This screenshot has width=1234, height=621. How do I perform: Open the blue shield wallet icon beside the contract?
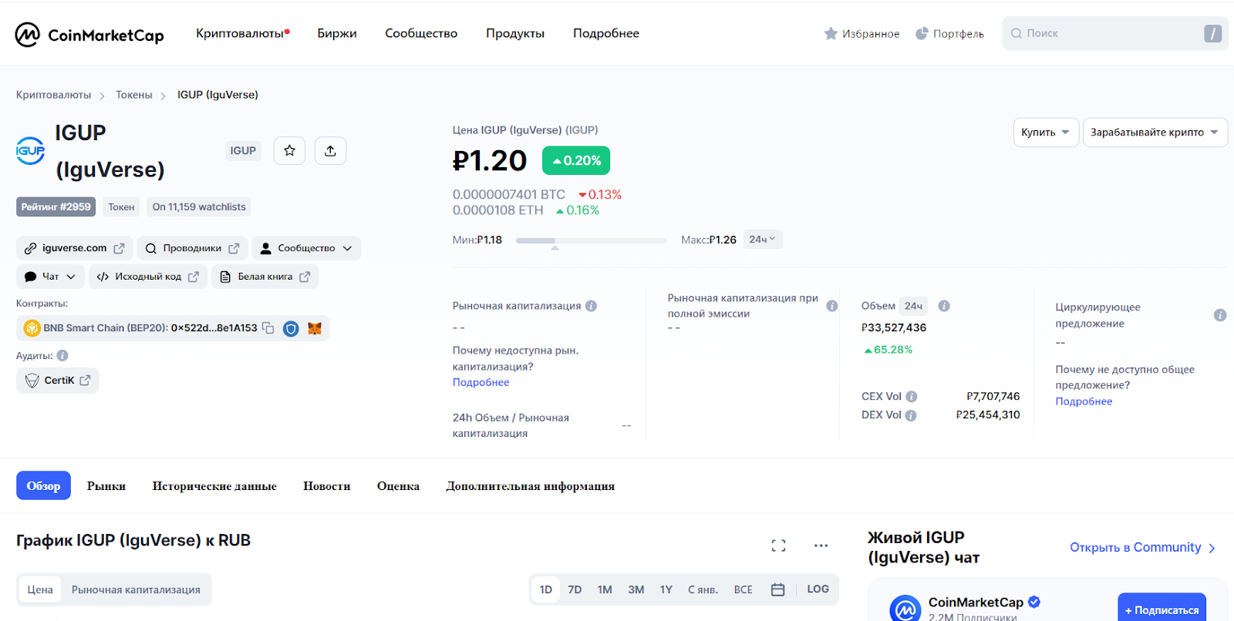[291, 329]
